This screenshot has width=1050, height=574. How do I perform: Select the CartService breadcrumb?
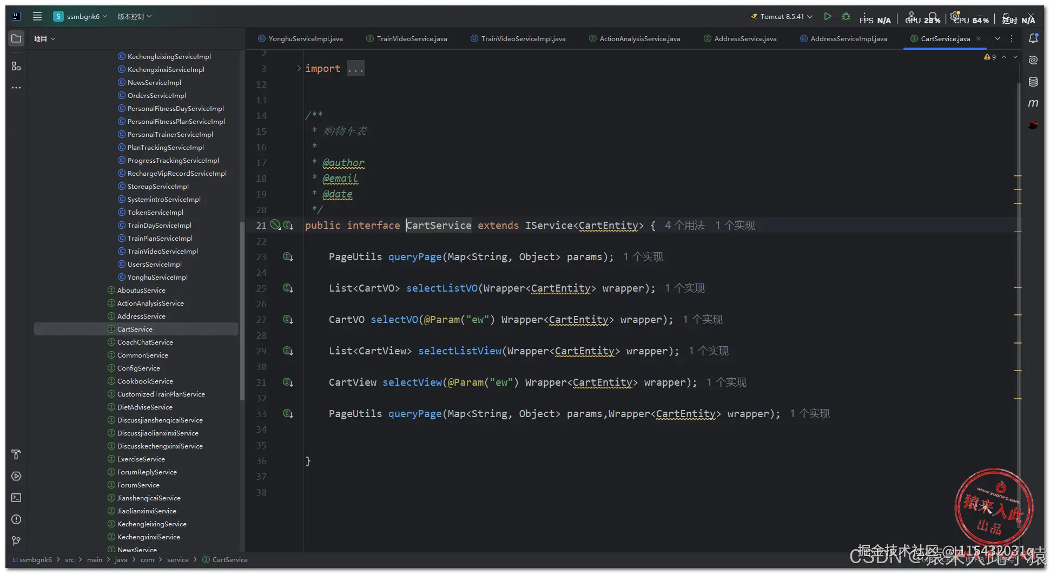(x=226, y=559)
